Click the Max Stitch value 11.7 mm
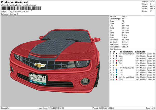 point(126,40)
